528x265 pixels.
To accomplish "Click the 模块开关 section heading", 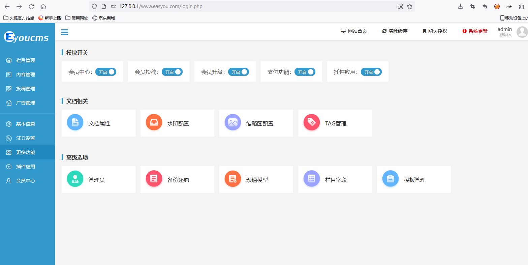I will coord(77,53).
